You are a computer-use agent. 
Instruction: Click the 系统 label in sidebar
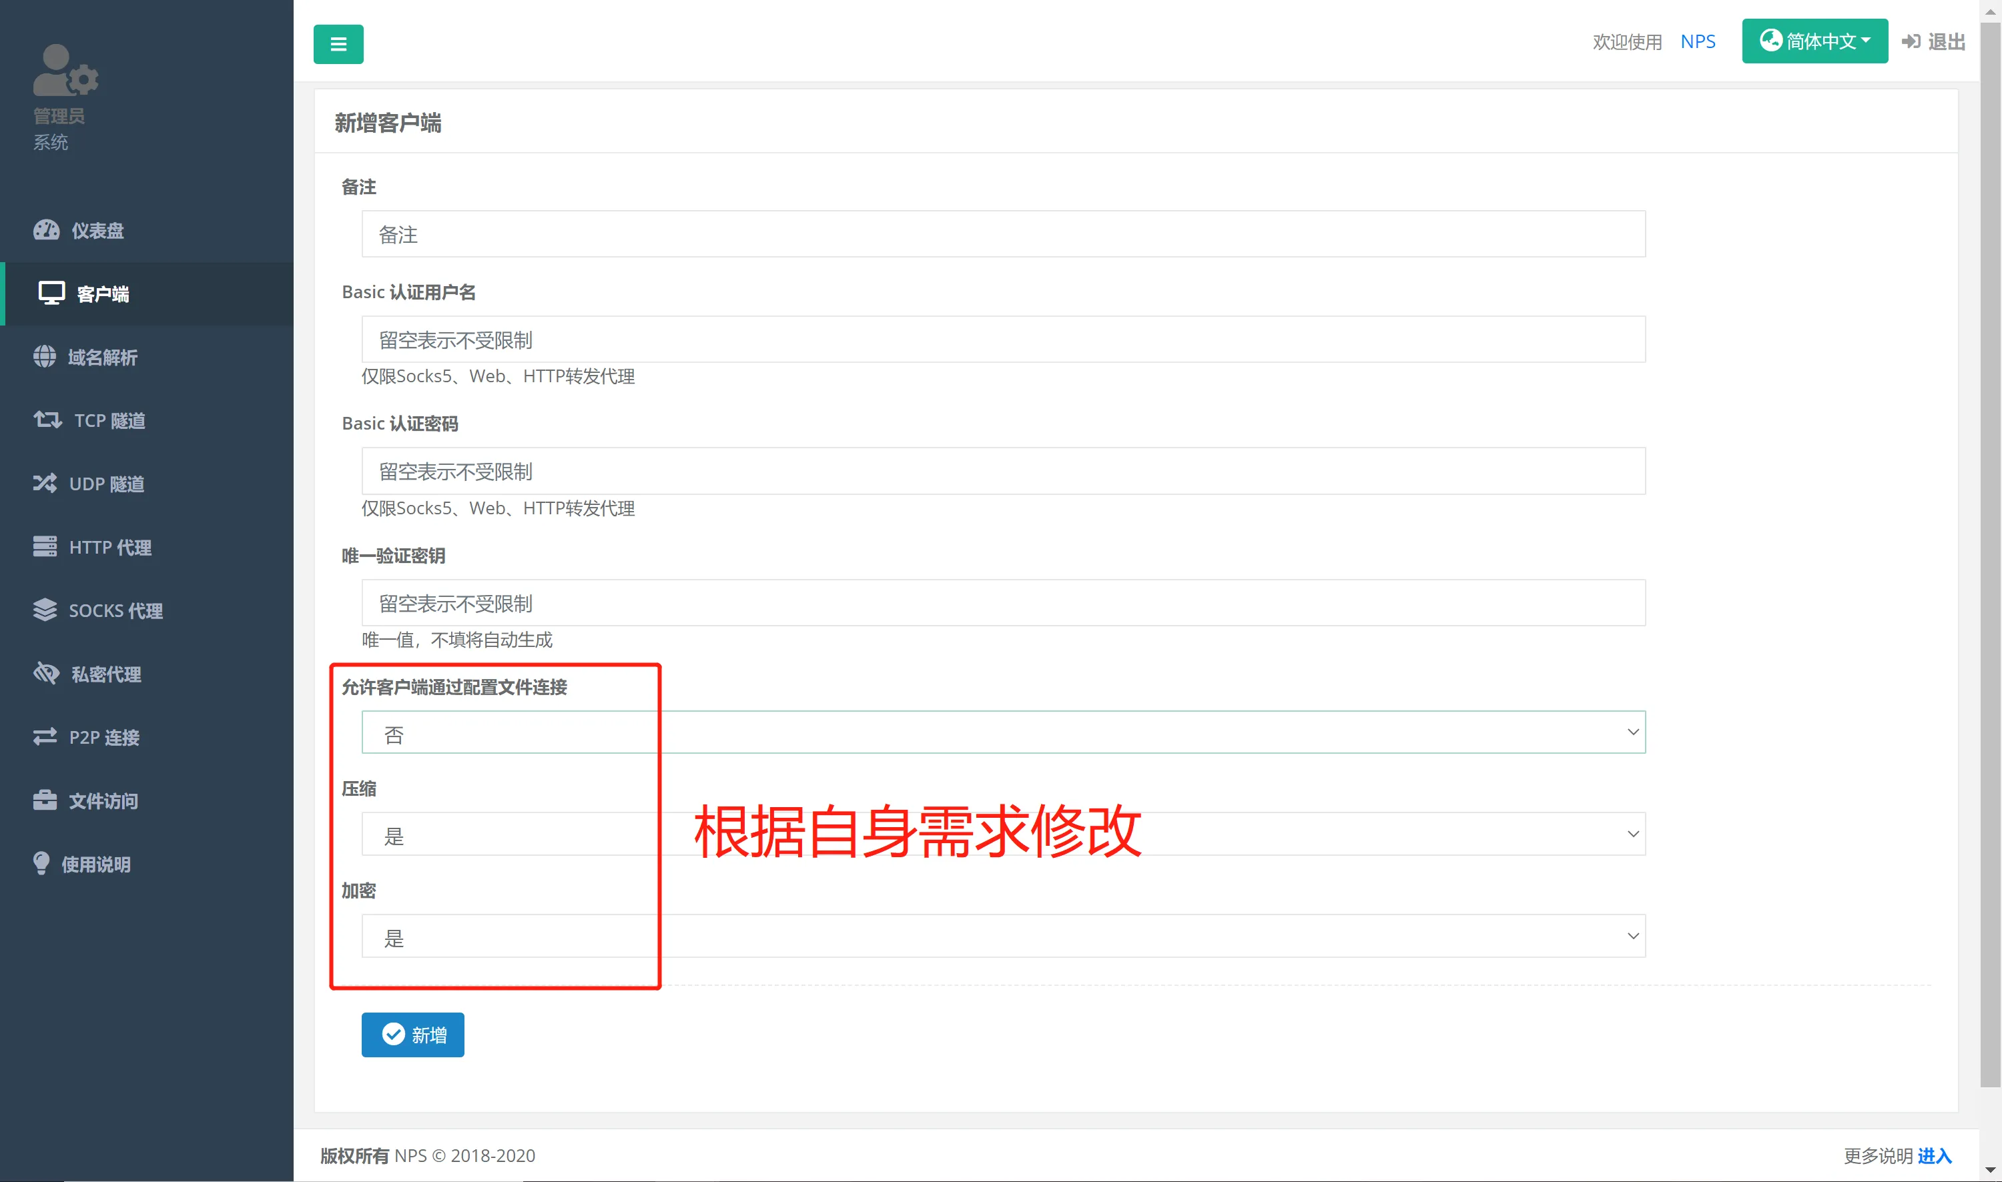point(50,143)
